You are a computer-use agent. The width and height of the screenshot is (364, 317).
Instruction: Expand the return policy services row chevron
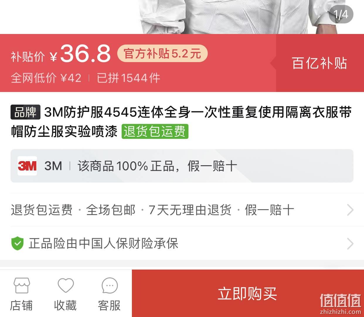coord(350,210)
